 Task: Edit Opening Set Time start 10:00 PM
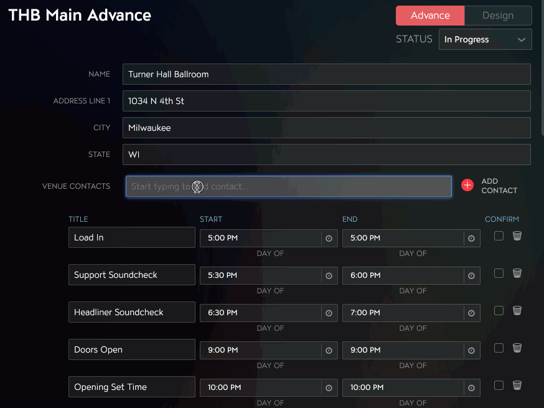coord(261,388)
